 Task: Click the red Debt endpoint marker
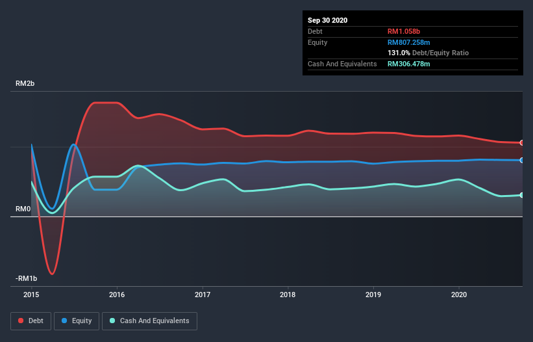click(522, 143)
